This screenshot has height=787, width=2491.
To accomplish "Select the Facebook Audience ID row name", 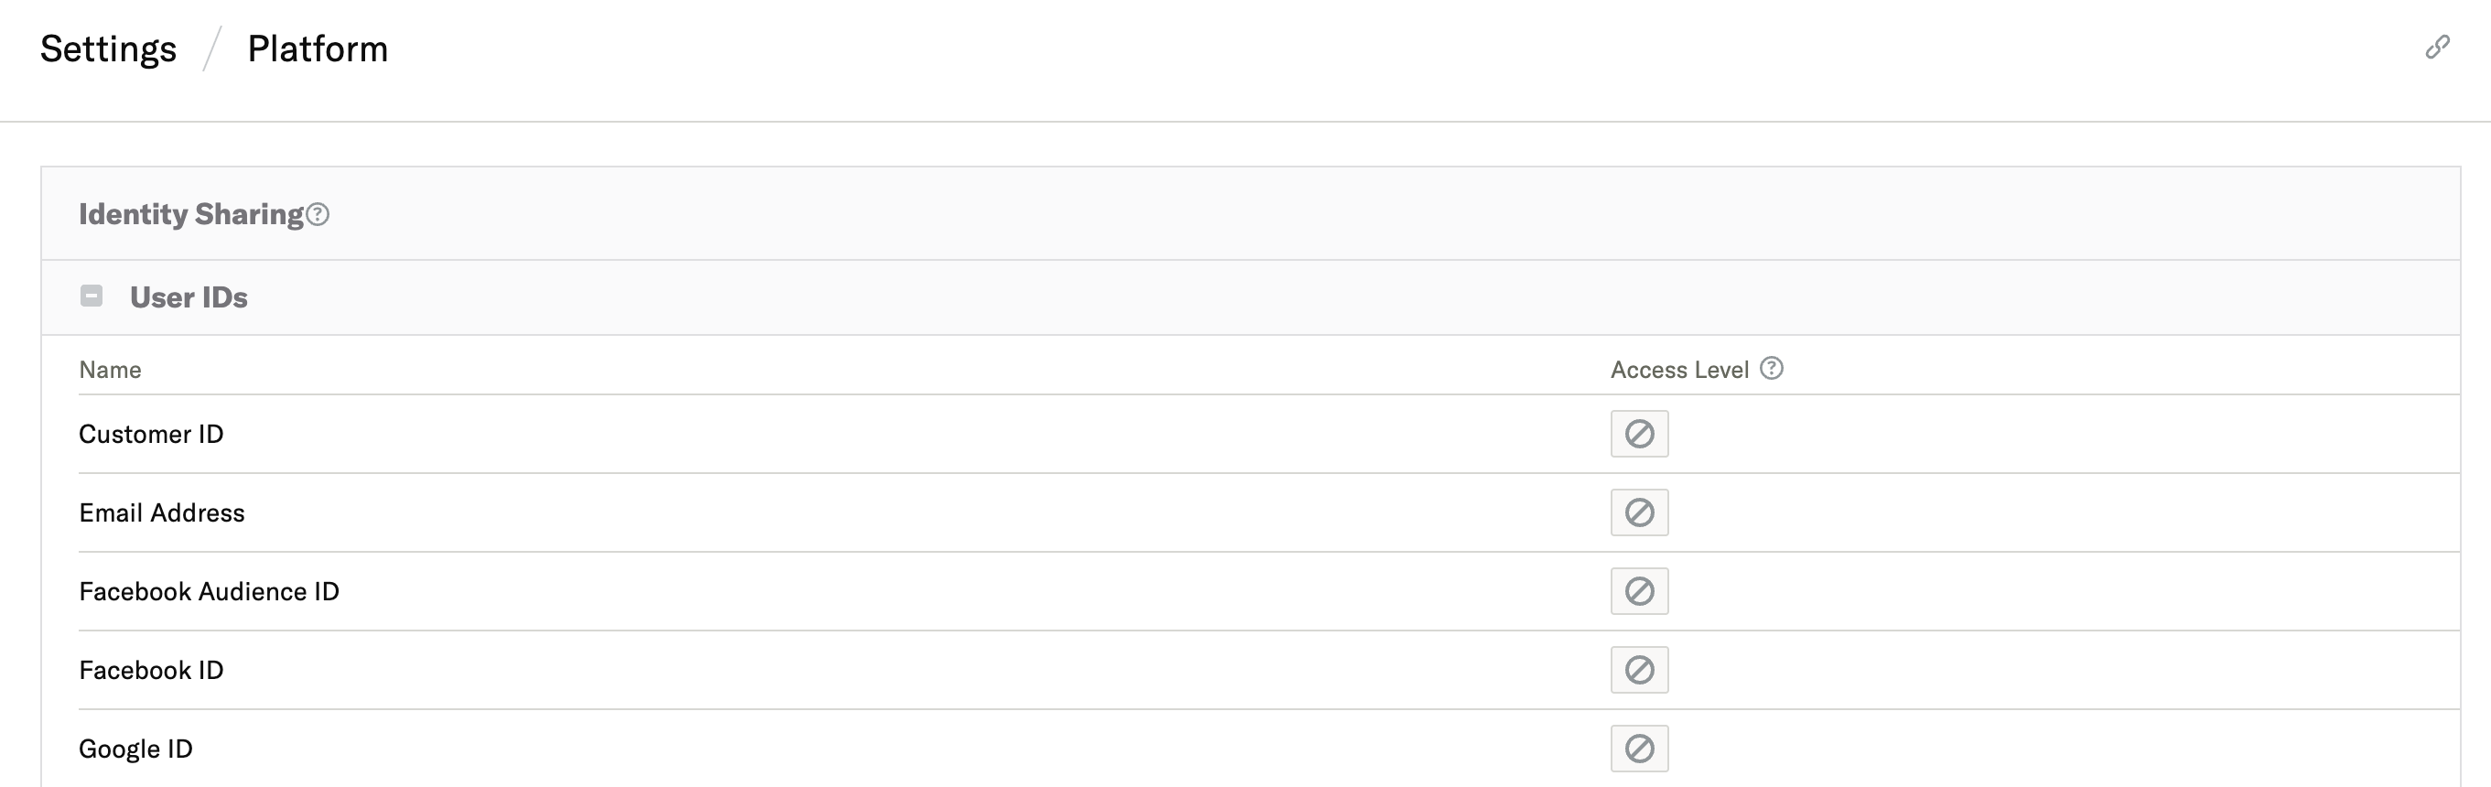I will click(x=209, y=592).
